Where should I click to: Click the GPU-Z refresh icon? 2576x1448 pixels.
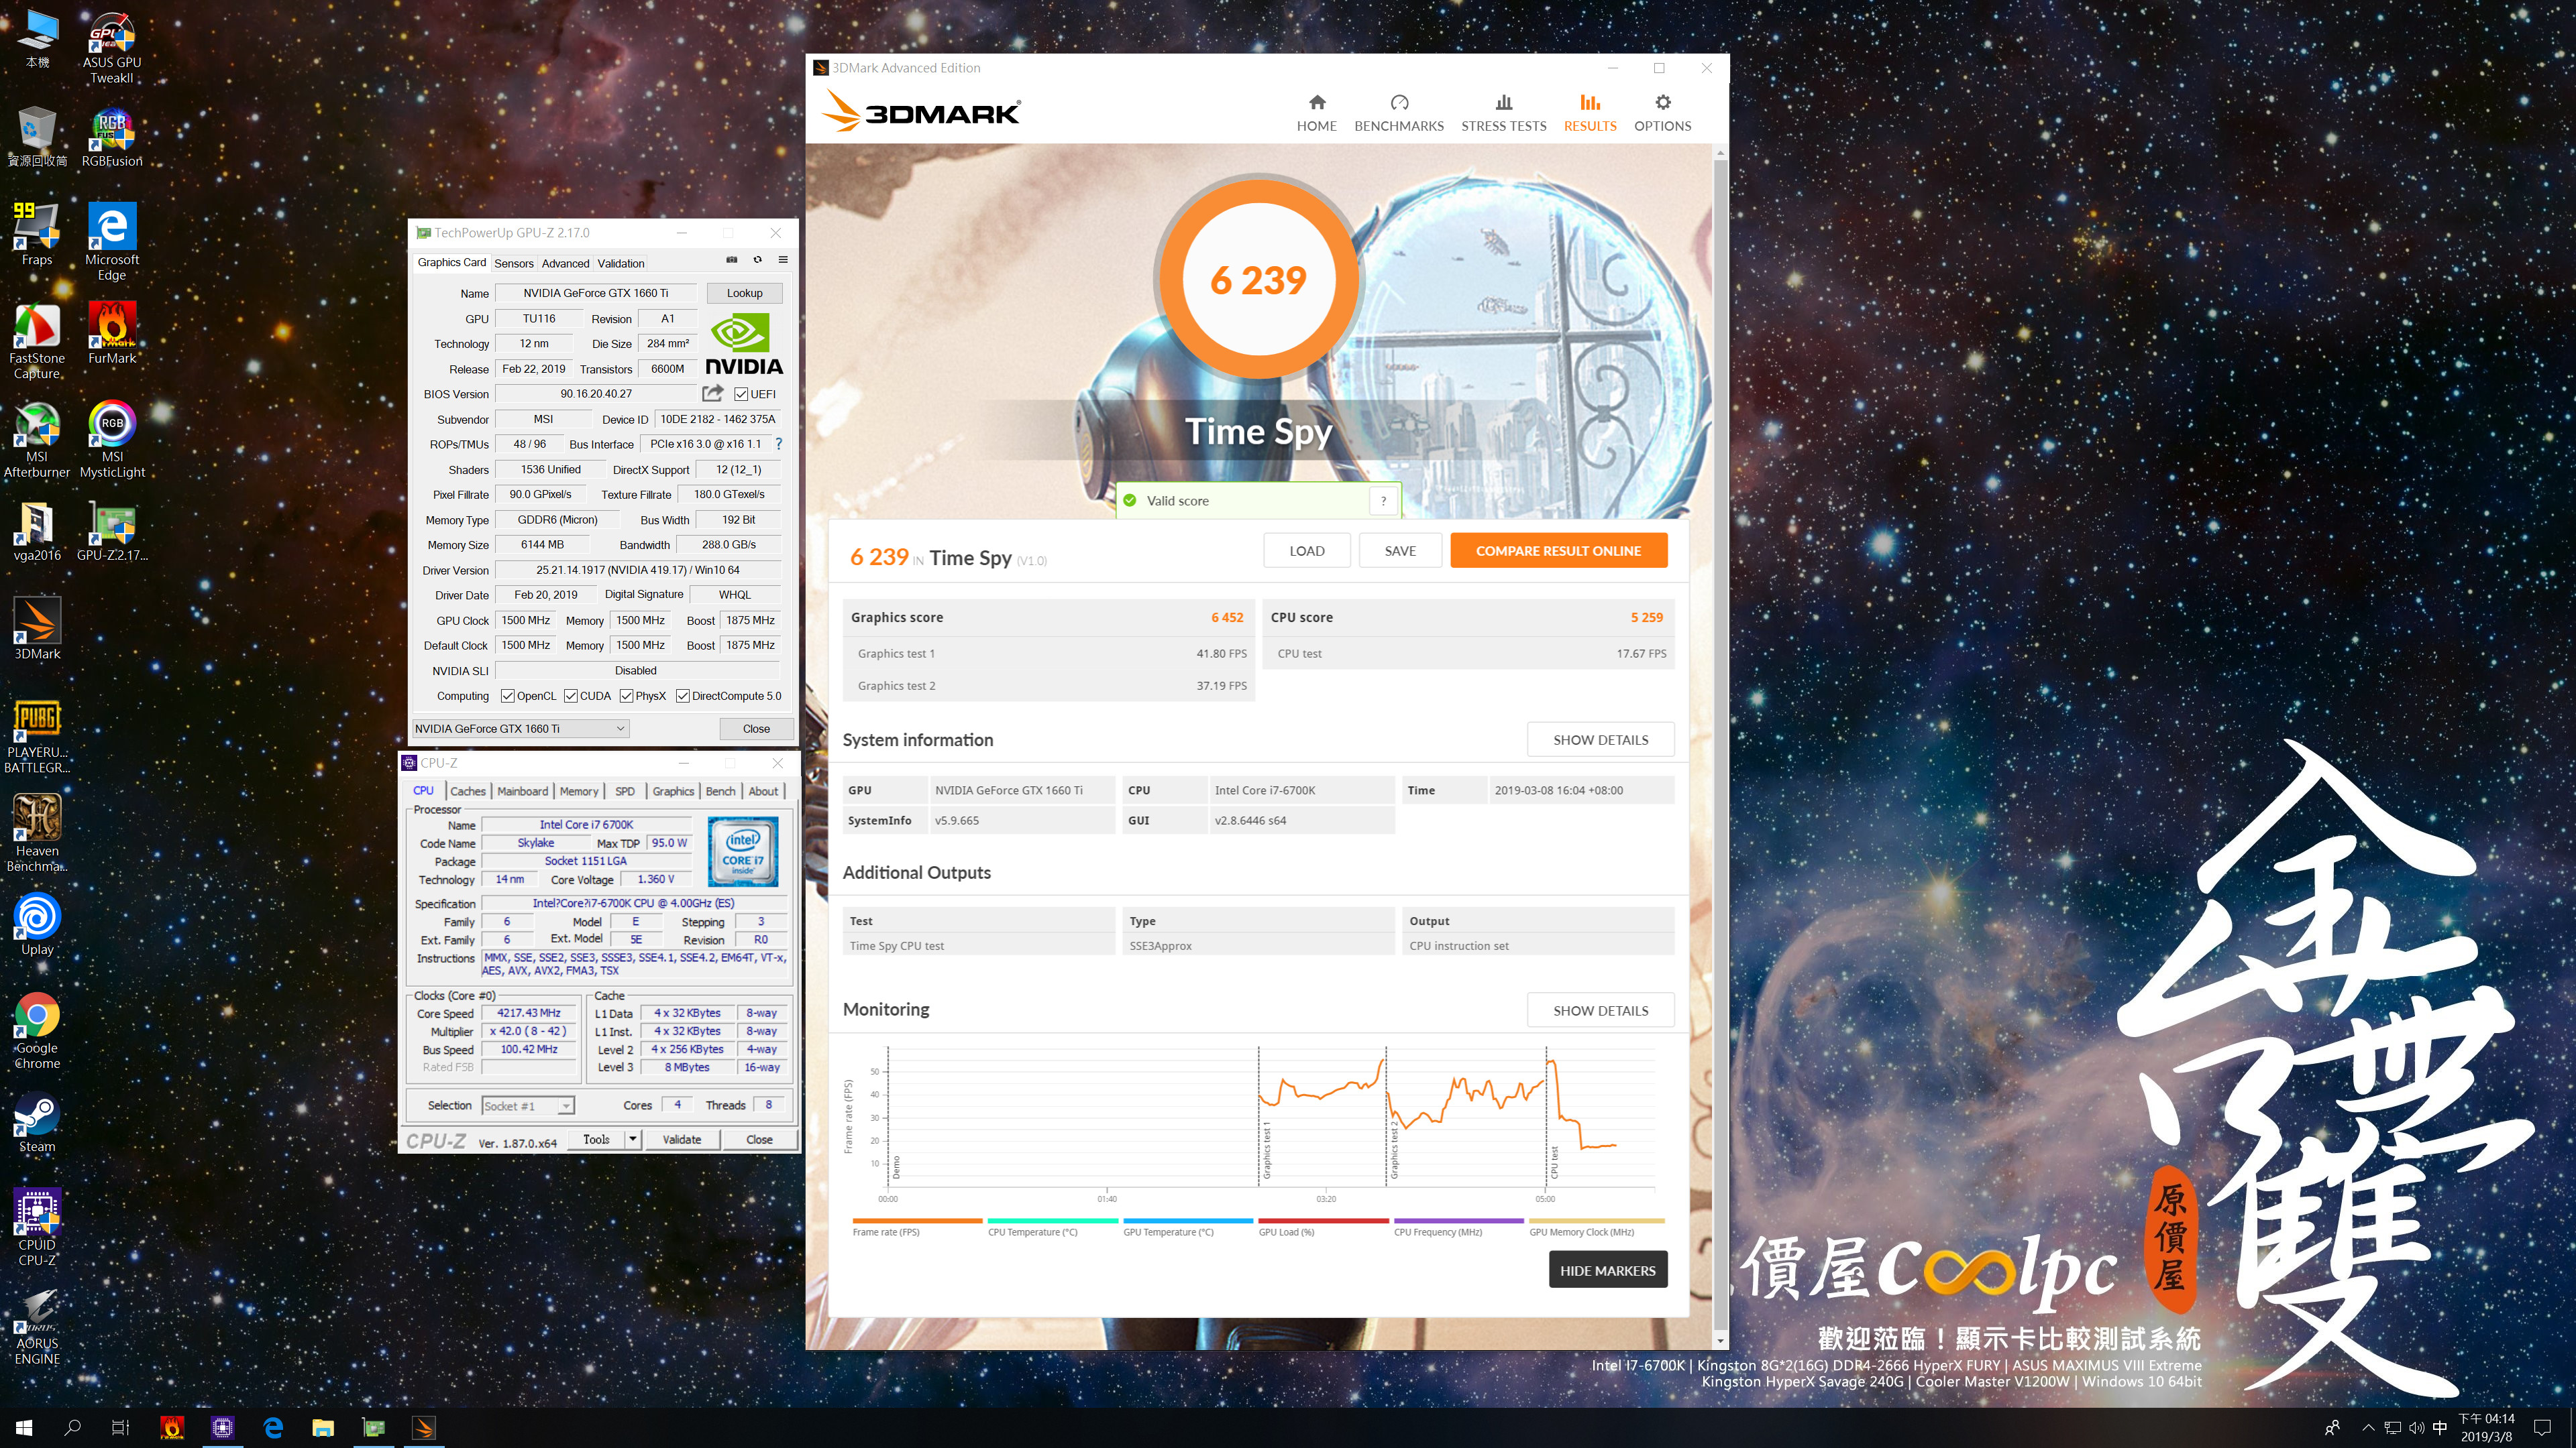(758, 260)
